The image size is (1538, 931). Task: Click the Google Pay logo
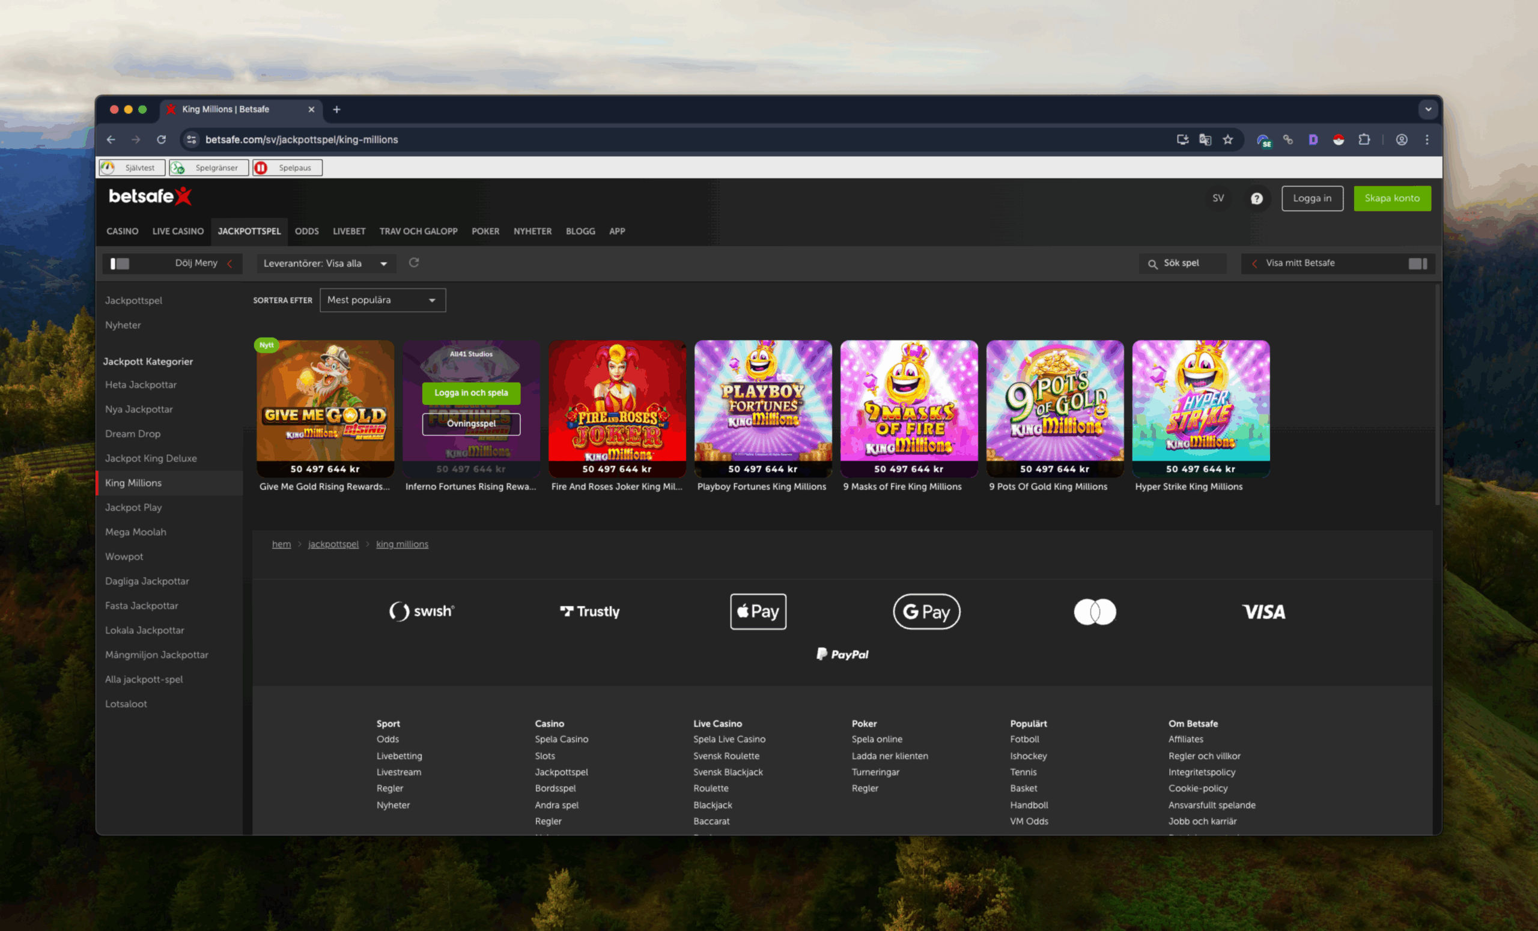926,611
